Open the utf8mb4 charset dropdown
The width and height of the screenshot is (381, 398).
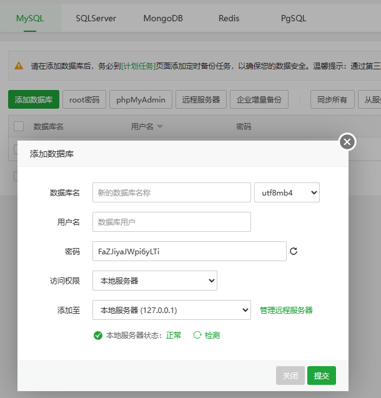[287, 192]
